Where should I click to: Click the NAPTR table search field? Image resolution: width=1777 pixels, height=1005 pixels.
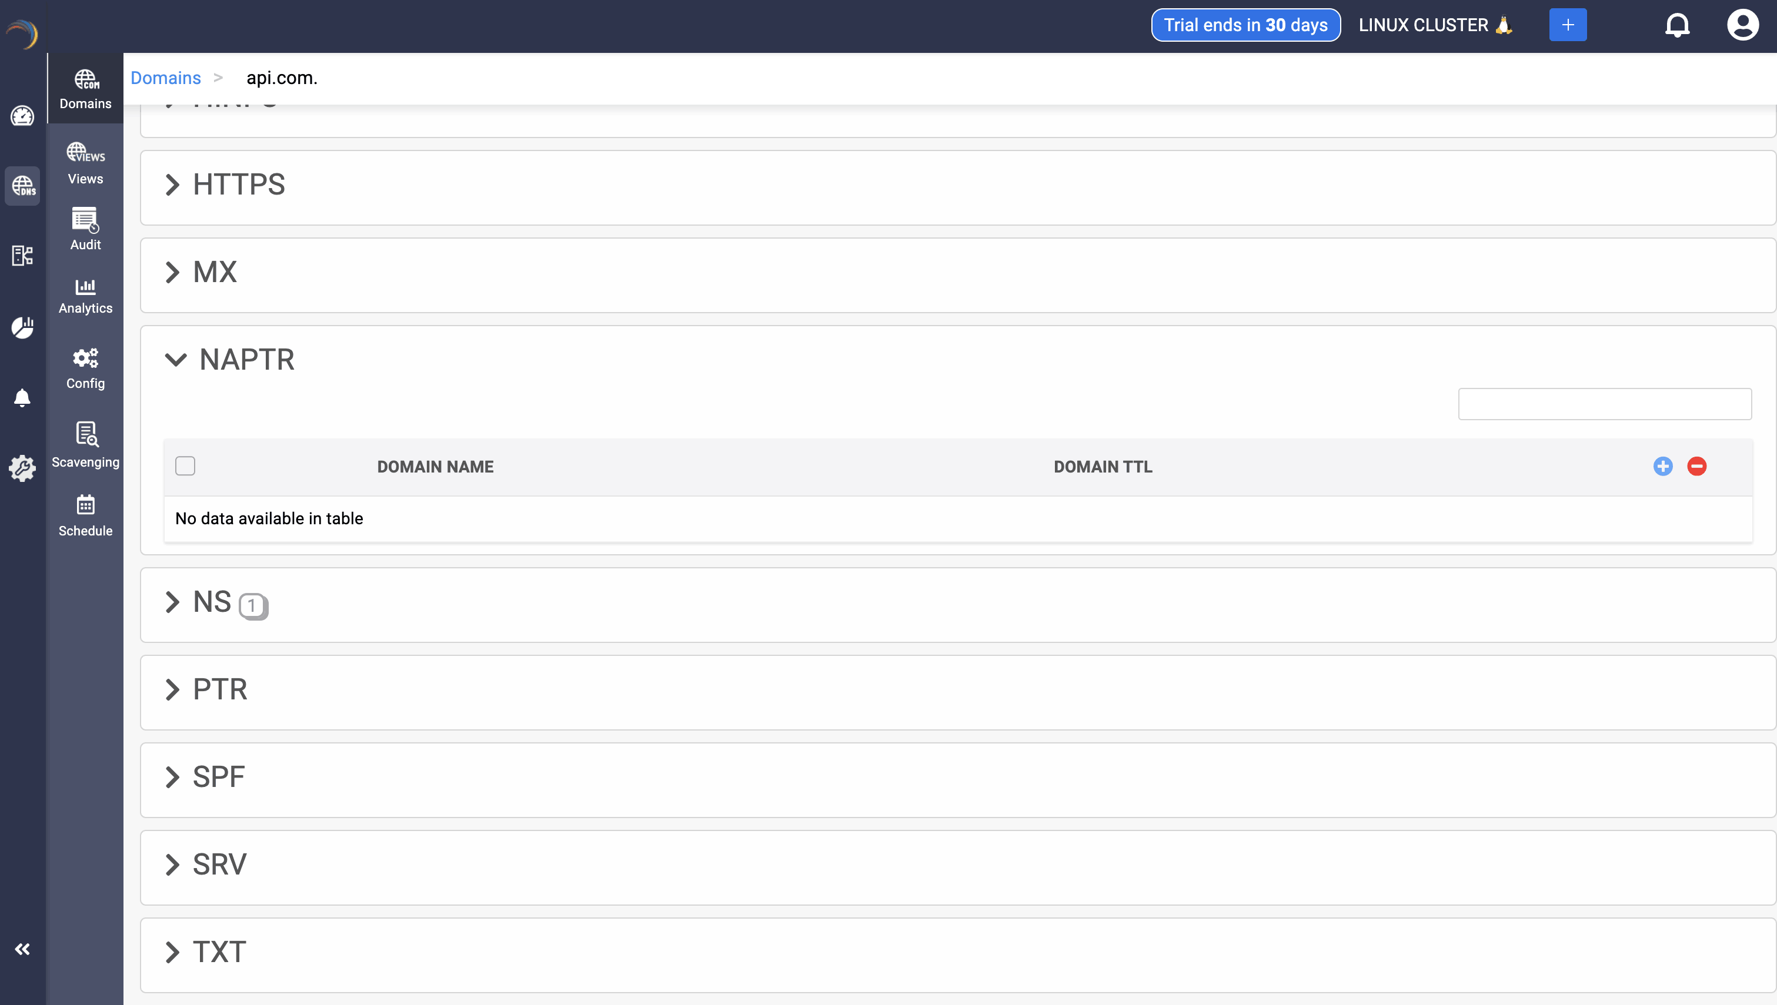coord(1604,404)
